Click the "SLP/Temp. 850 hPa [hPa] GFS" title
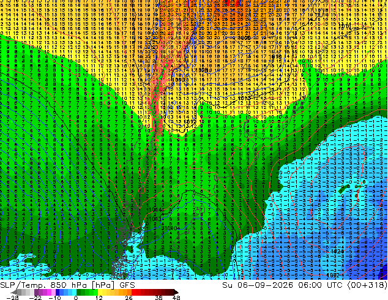This screenshot has width=388, height=300. pos(67,285)
